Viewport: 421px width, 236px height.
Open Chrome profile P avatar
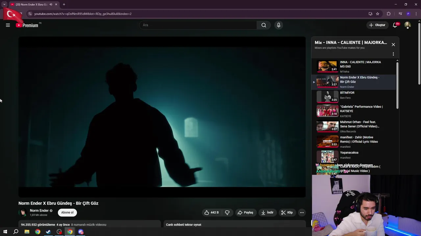tap(408, 14)
